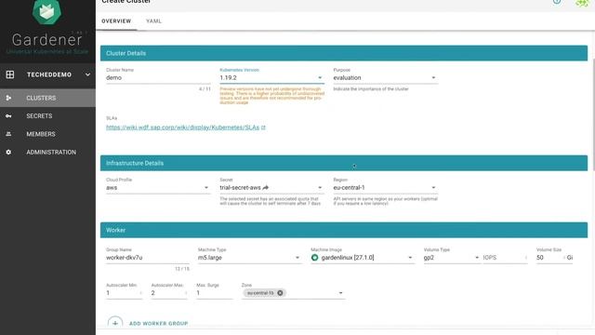Open the SLAs wiki link
The image size is (595, 335).
point(182,127)
